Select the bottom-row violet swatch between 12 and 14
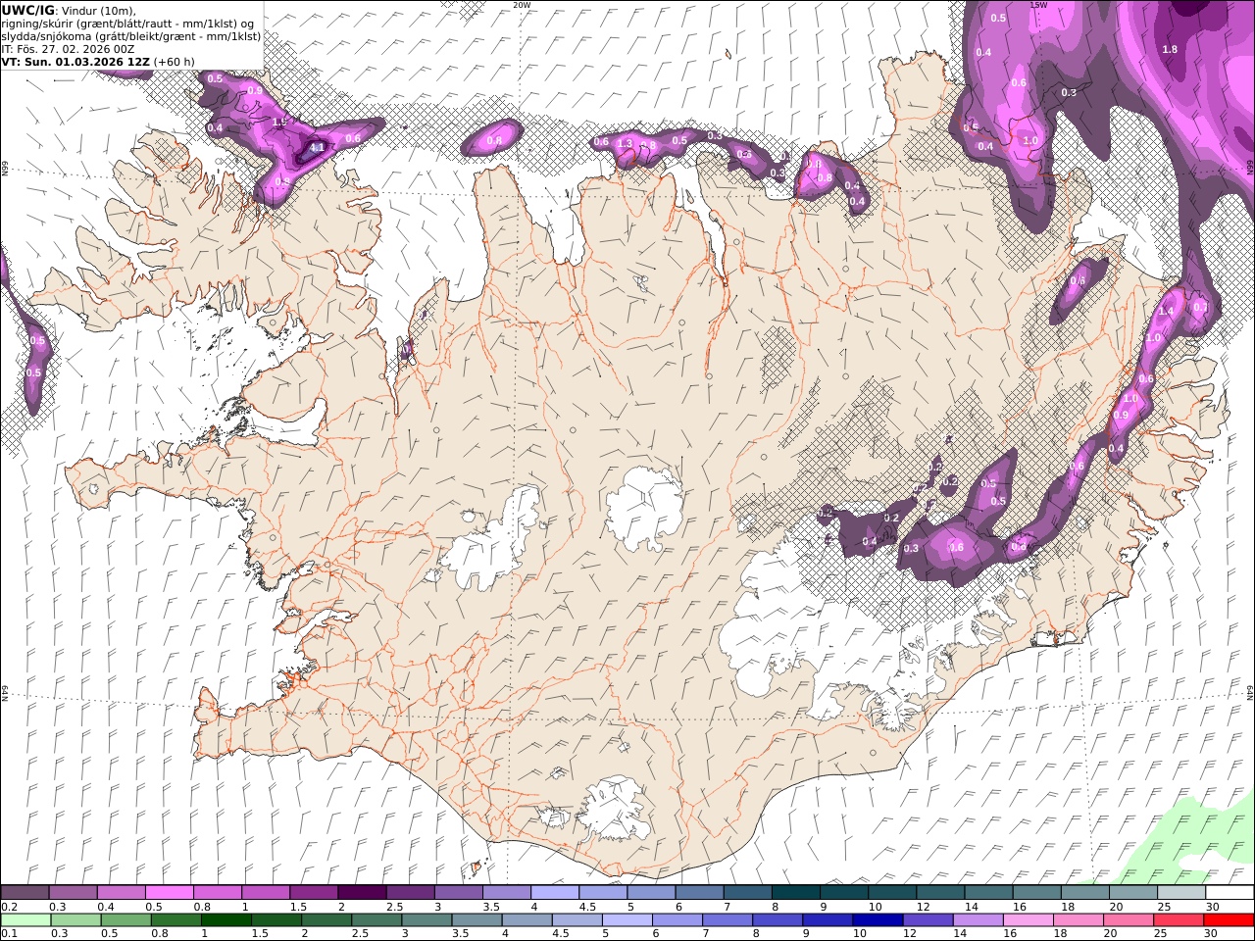The height and width of the screenshot is (941, 1255). click(929, 919)
